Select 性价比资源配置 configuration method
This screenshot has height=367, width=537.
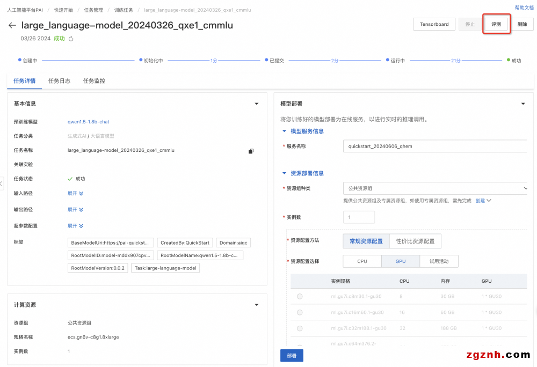(x=415, y=241)
